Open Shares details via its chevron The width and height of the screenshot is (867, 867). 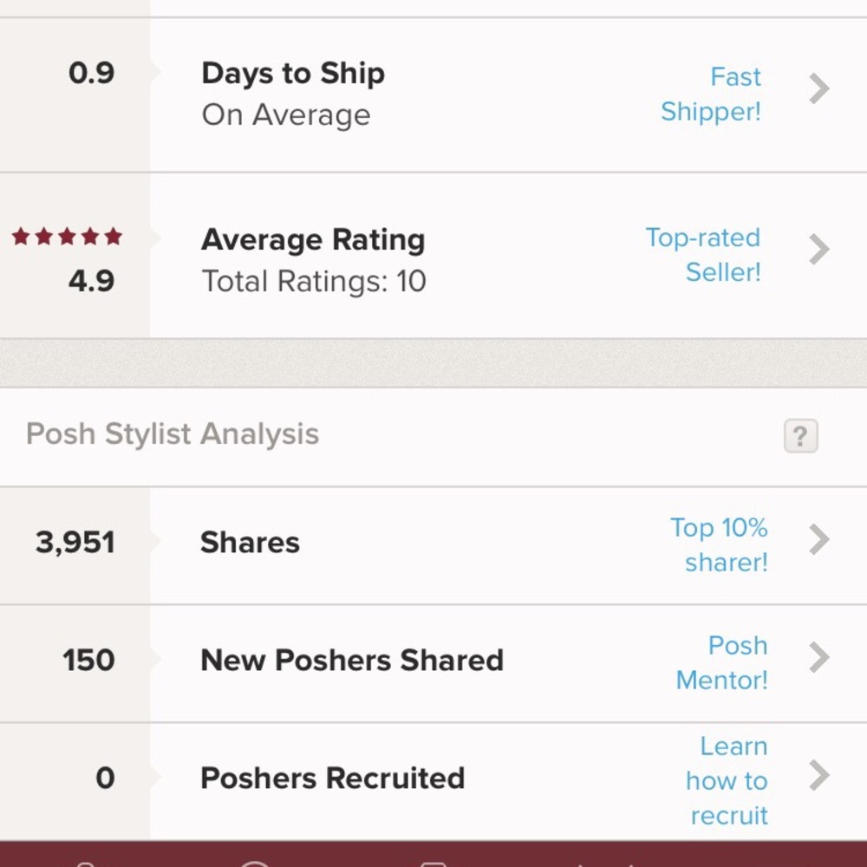(818, 540)
